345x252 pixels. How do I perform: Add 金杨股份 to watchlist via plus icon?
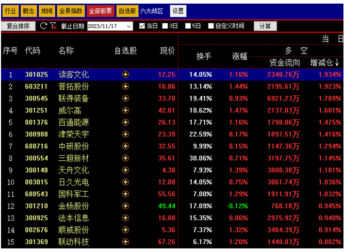click(125, 206)
